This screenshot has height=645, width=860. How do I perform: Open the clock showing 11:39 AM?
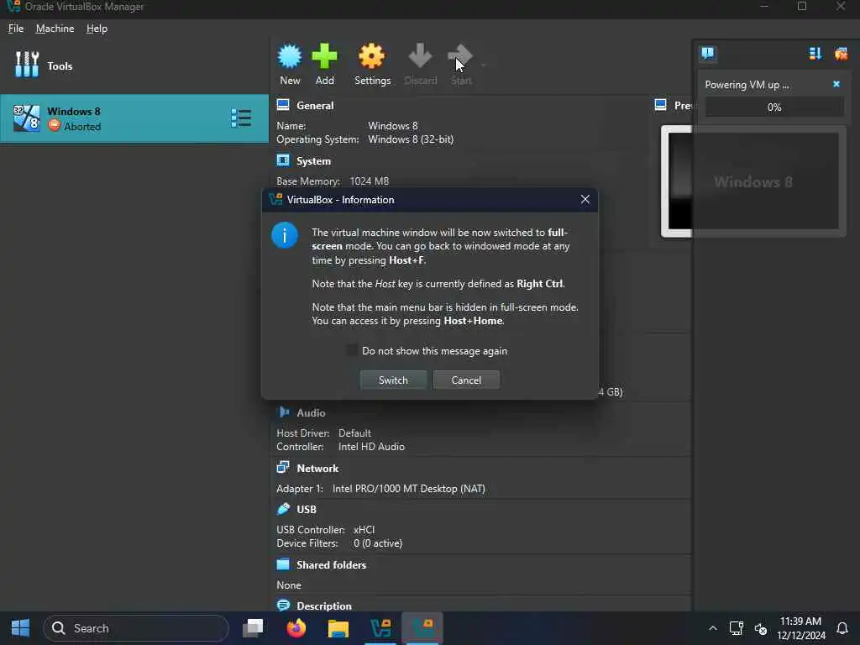[800, 628]
